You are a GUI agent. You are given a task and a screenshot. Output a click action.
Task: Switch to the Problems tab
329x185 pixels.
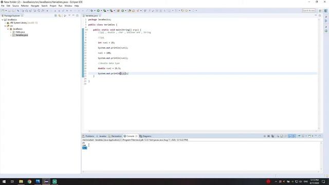(88, 136)
